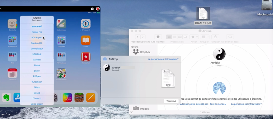This screenshot has height=119, width=273.
Task: Click the Lire les infos button
Action: (158, 37)
